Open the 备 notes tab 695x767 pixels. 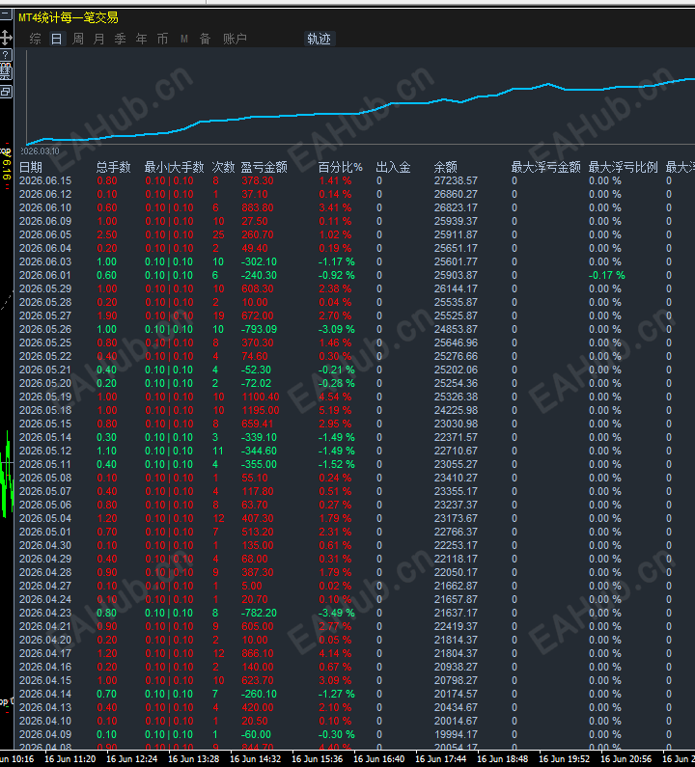[205, 39]
